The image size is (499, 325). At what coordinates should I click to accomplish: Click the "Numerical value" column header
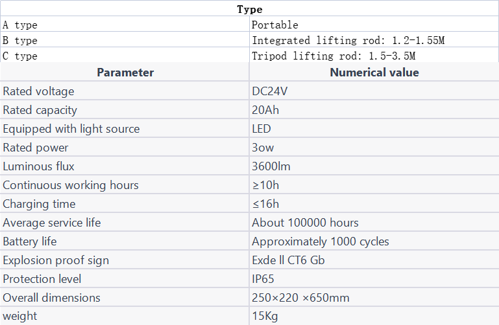[x=374, y=73]
